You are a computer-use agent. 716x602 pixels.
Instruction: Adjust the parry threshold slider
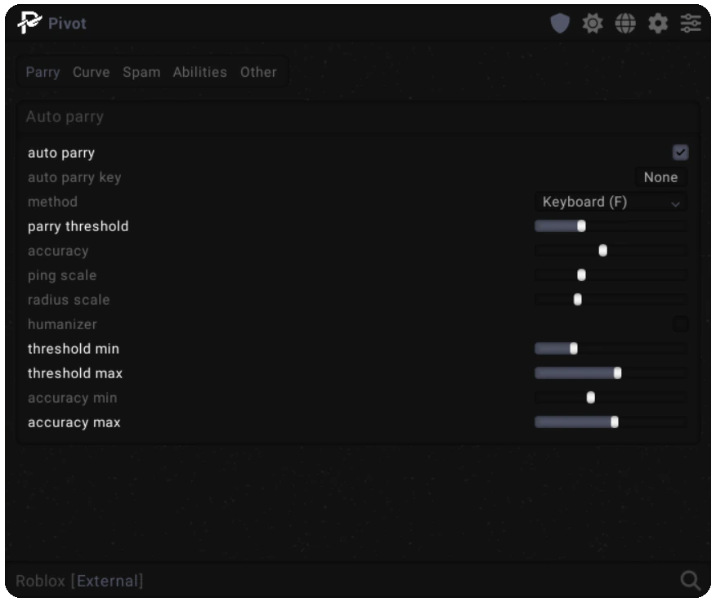(x=611, y=226)
